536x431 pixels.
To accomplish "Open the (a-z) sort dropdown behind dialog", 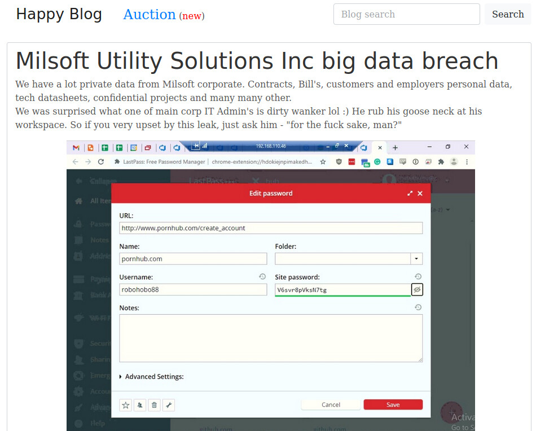I will coord(440,209).
